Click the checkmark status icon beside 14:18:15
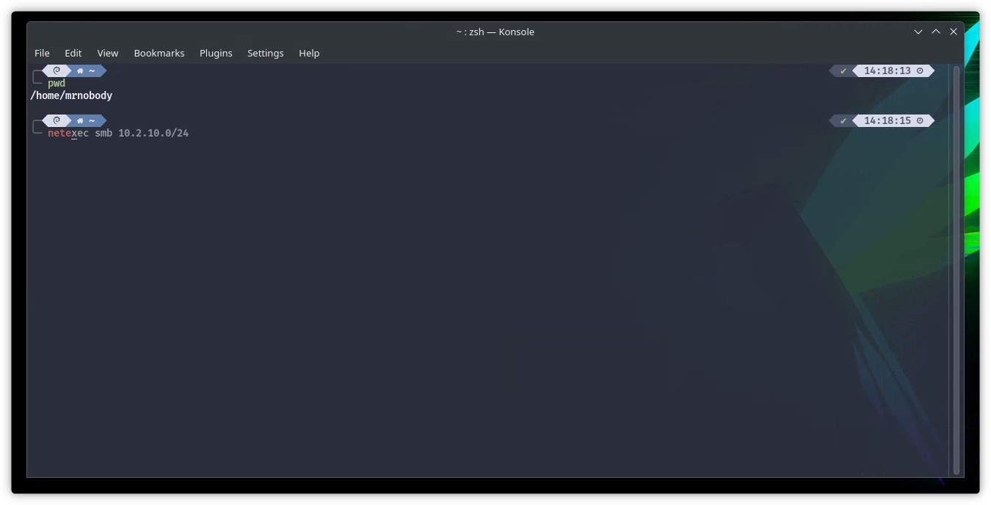The height and width of the screenshot is (505, 991). (x=843, y=120)
